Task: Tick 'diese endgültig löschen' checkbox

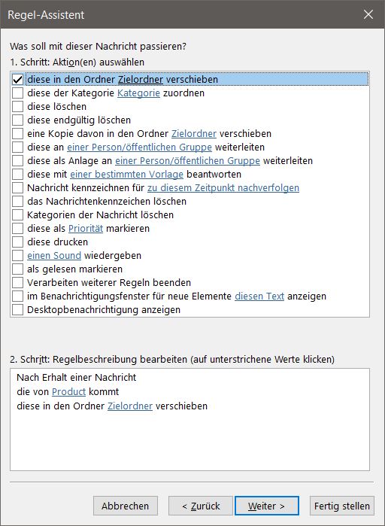Action: [x=17, y=120]
